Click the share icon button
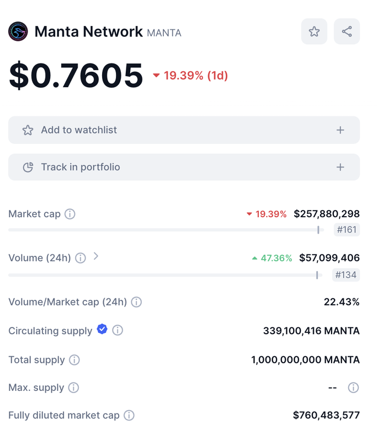The width and height of the screenshot is (378, 441). click(x=347, y=31)
